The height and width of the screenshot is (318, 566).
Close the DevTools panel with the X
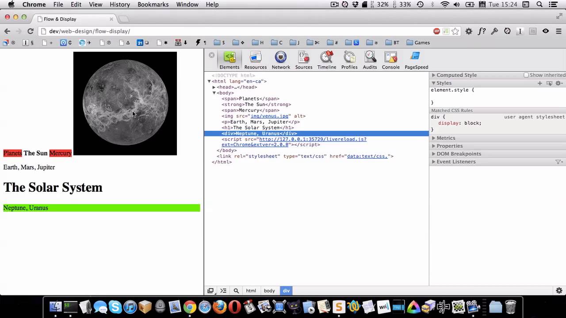coord(212,55)
